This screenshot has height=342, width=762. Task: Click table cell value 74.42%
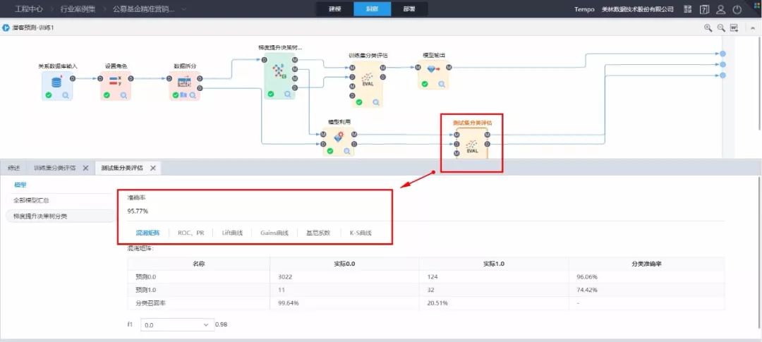pyautogui.click(x=586, y=290)
